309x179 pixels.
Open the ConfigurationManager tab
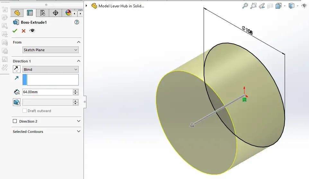(42, 13)
